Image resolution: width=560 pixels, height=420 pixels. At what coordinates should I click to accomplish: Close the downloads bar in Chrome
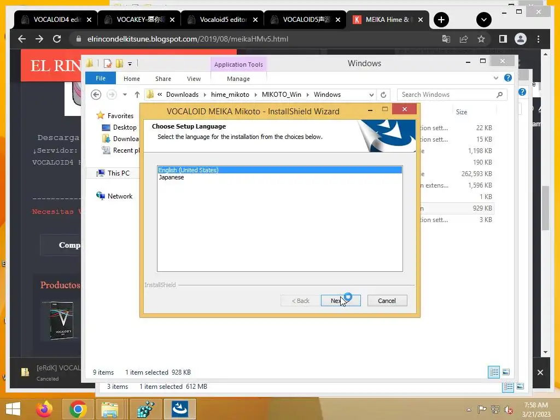[x=540, y=372]
